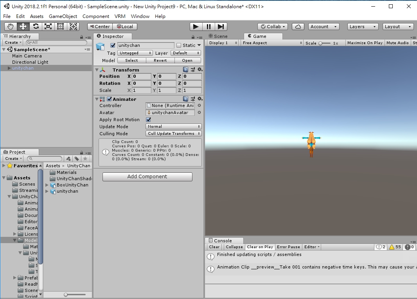417x299 pixels.
Task: Click the Search by Label icon in Project
Action: pyautogui.click(x=77, y=159)
